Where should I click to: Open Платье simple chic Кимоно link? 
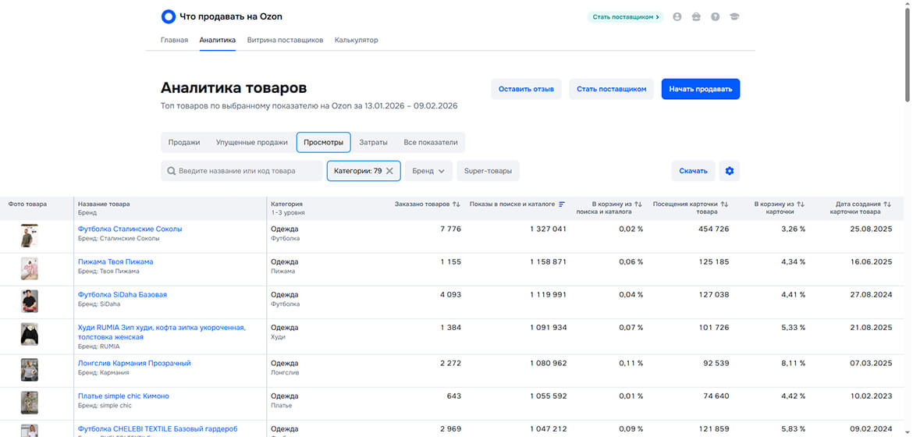(x=123, y=396)
